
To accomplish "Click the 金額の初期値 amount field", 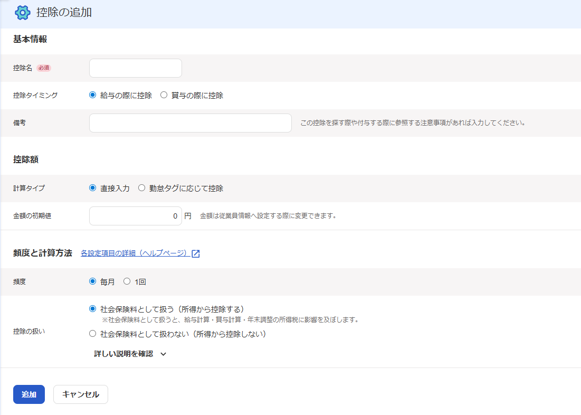I will click(136, 216).
